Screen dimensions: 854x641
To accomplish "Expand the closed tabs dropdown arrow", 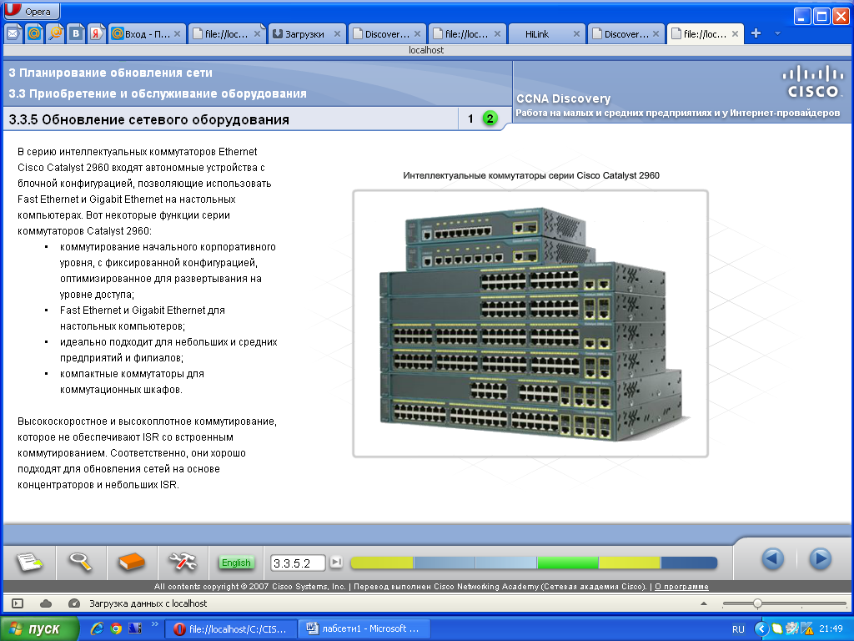I will [778, 33].
